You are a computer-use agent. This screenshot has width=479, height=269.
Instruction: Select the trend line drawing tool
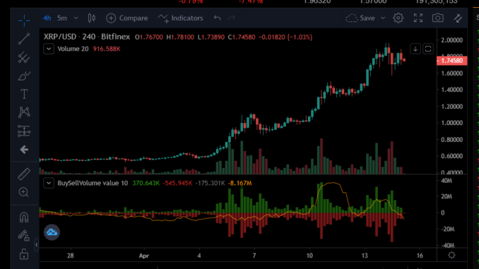(24, 39)
